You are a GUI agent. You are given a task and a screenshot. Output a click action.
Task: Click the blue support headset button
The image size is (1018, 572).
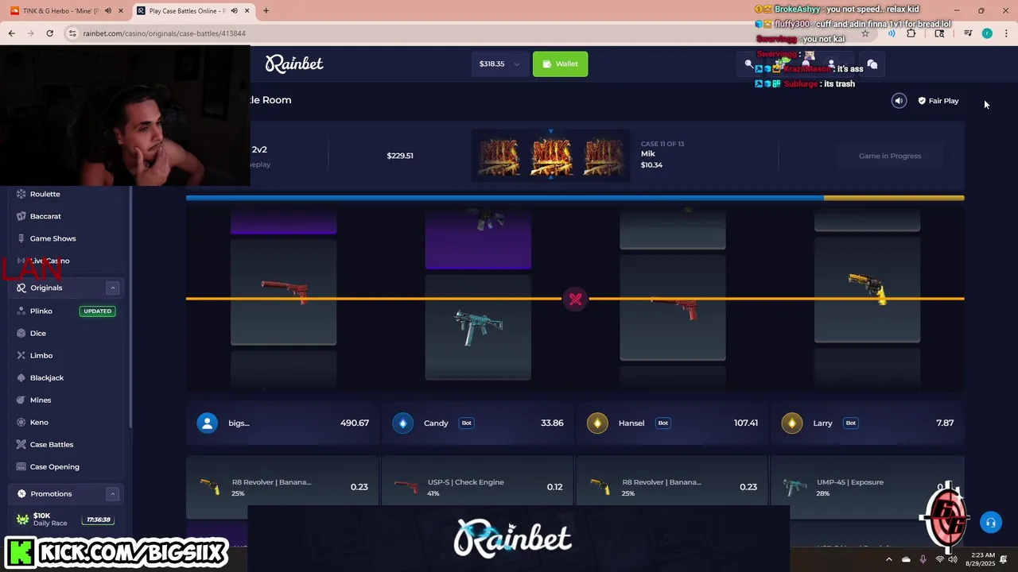coord(990,522)
